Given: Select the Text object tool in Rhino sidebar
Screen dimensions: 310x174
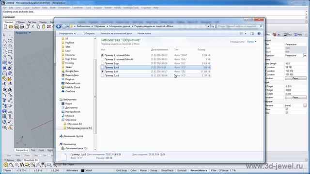Looking at the screenshot, I should 4,101.
